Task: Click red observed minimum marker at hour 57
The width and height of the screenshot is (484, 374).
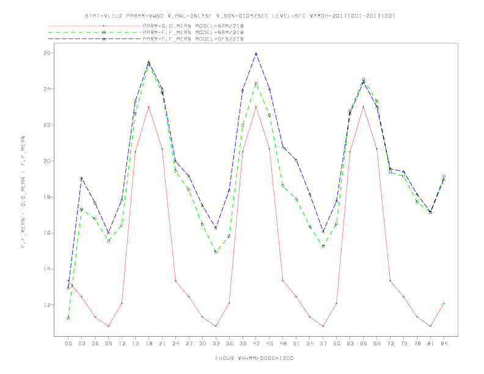Action: 323,326
